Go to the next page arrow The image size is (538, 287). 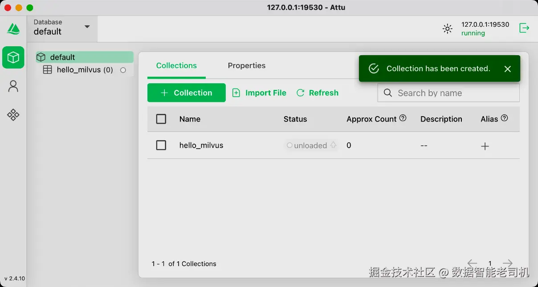point(507,263)
